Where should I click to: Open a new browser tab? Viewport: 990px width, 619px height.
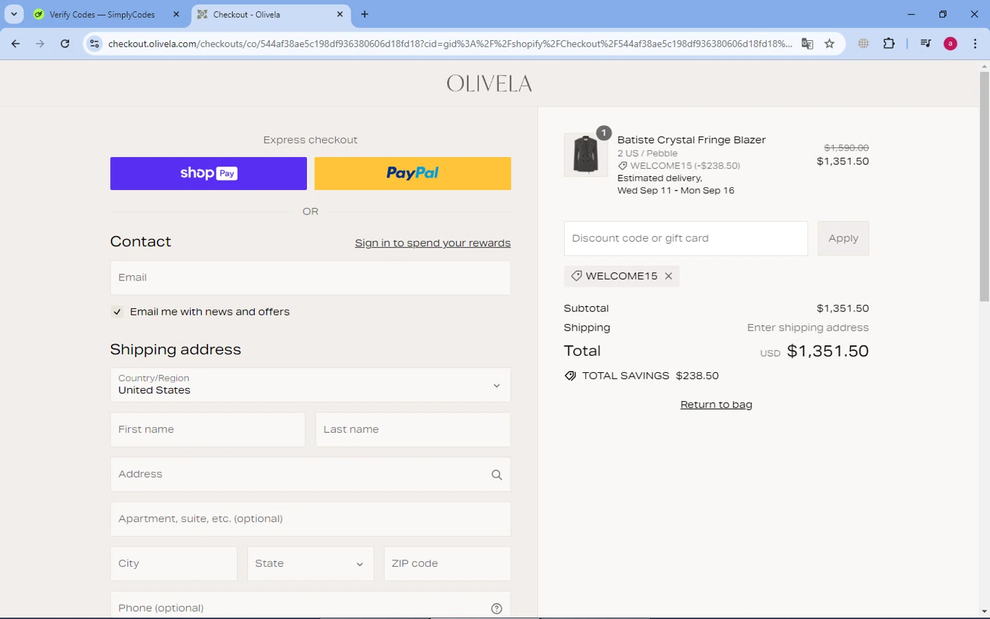pos(364,14)
